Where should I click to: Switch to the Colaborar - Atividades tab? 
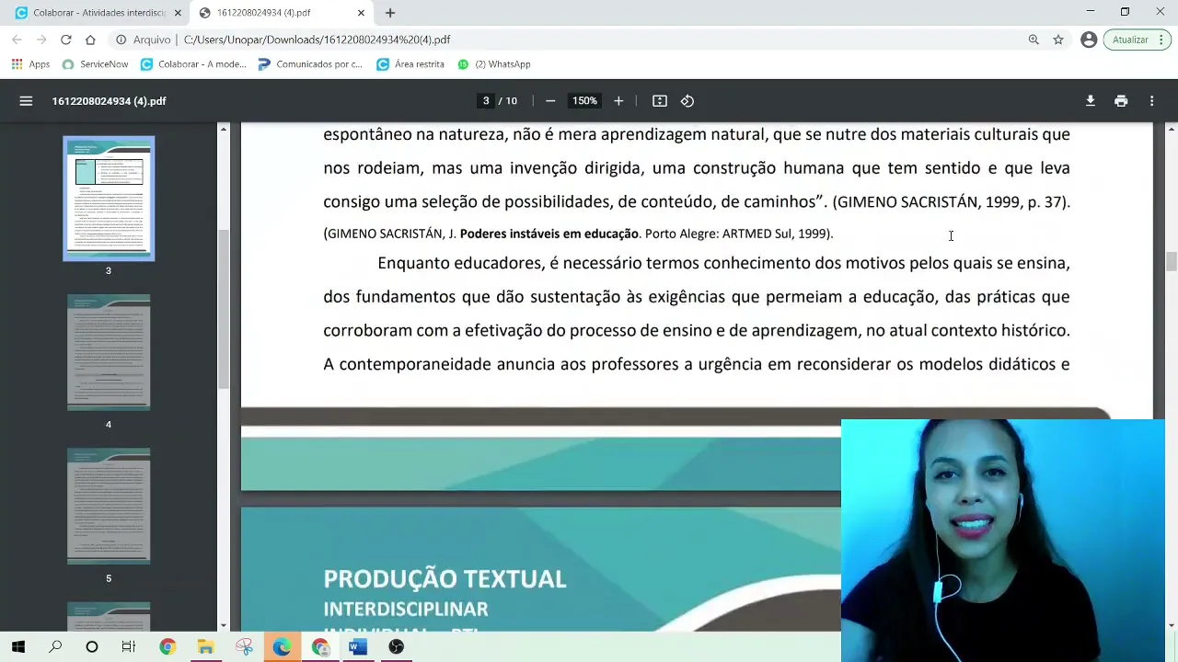[x=96, y=13]
